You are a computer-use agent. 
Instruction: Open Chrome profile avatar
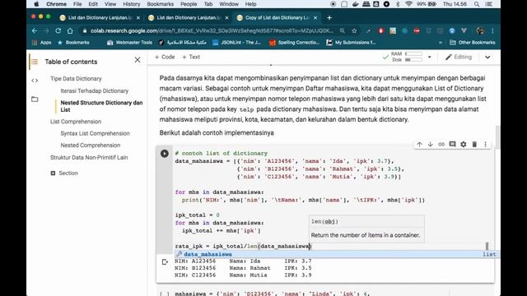480,31
